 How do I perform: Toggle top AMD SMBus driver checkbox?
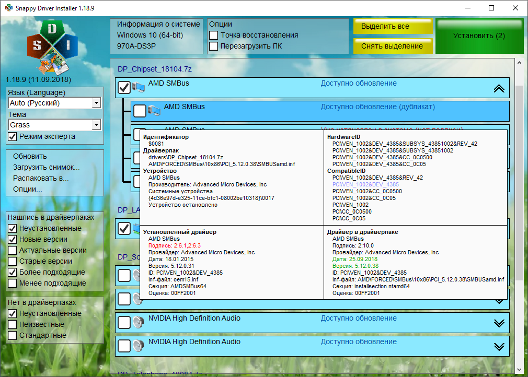pos(124,87)
